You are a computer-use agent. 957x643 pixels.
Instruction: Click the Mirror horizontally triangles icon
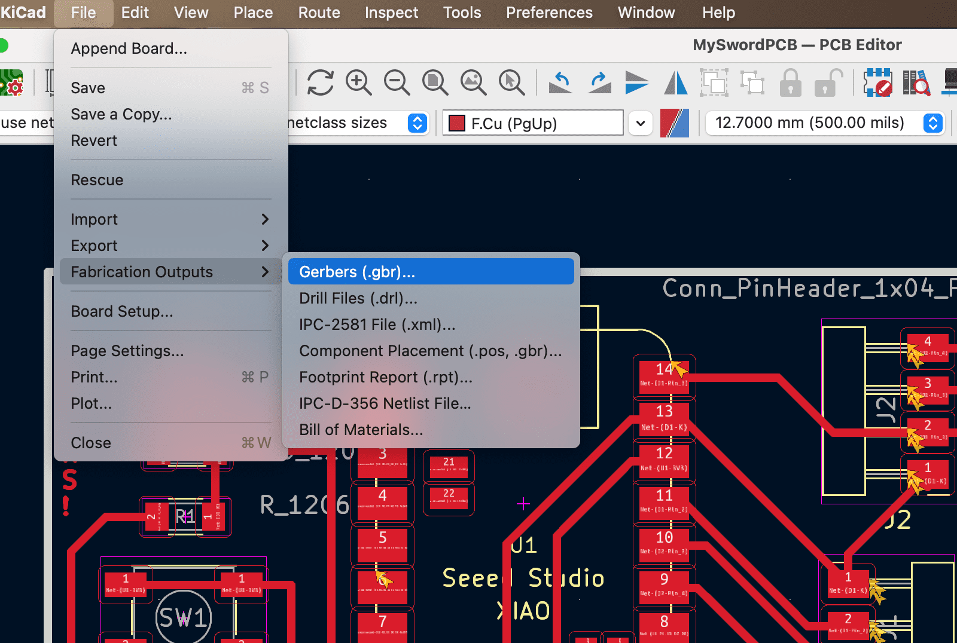pos(676,82)
